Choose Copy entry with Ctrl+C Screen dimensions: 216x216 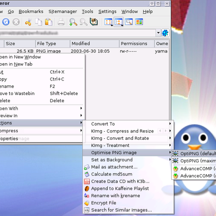point(42,79)
